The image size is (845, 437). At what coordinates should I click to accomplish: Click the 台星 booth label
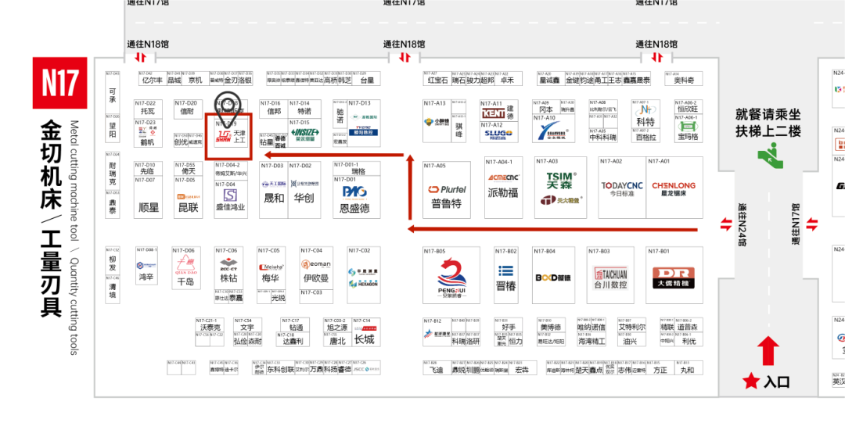[366, 81]
